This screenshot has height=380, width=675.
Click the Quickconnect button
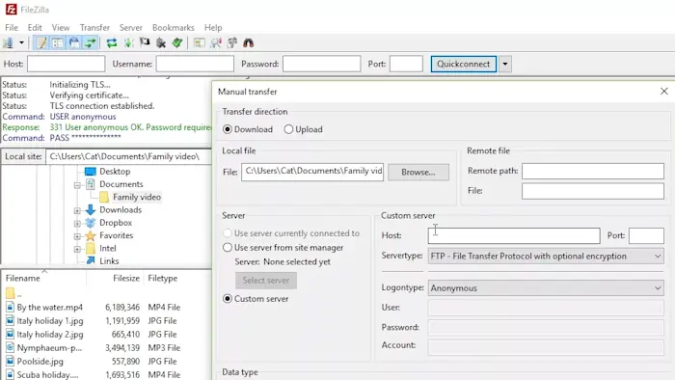coord(463,64)
